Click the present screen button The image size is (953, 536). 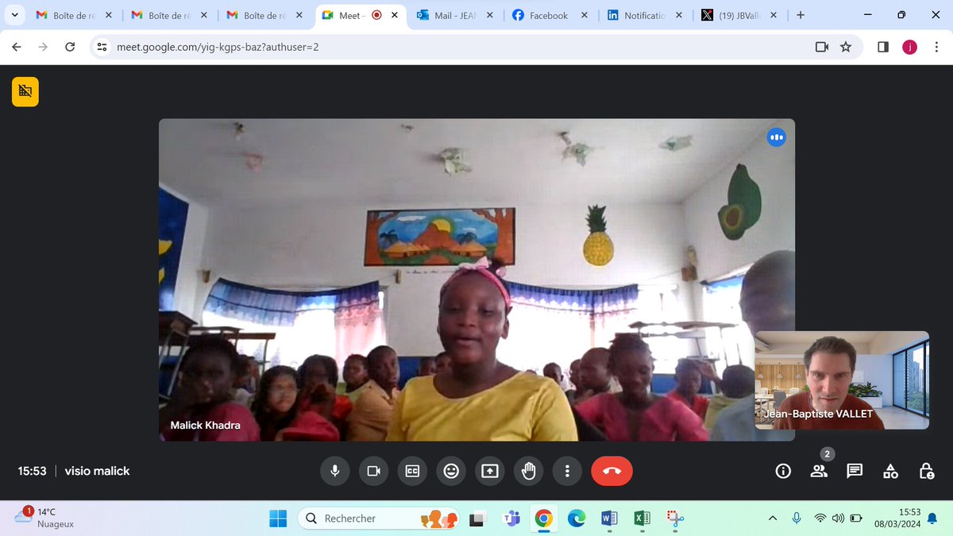tap(490, 471)
